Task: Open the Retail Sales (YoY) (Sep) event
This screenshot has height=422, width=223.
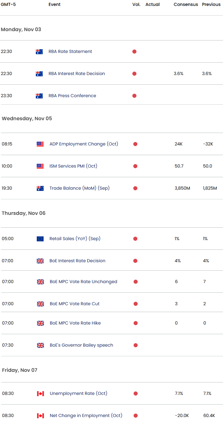Action: 75,239
